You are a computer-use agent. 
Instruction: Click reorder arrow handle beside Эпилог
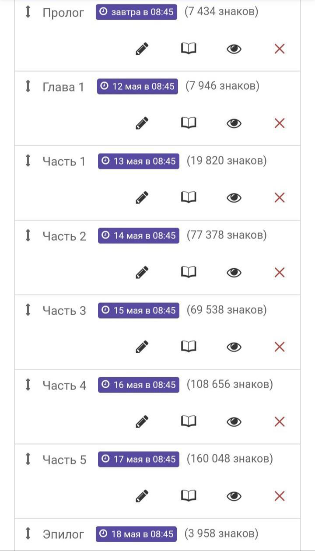[28, 533]
